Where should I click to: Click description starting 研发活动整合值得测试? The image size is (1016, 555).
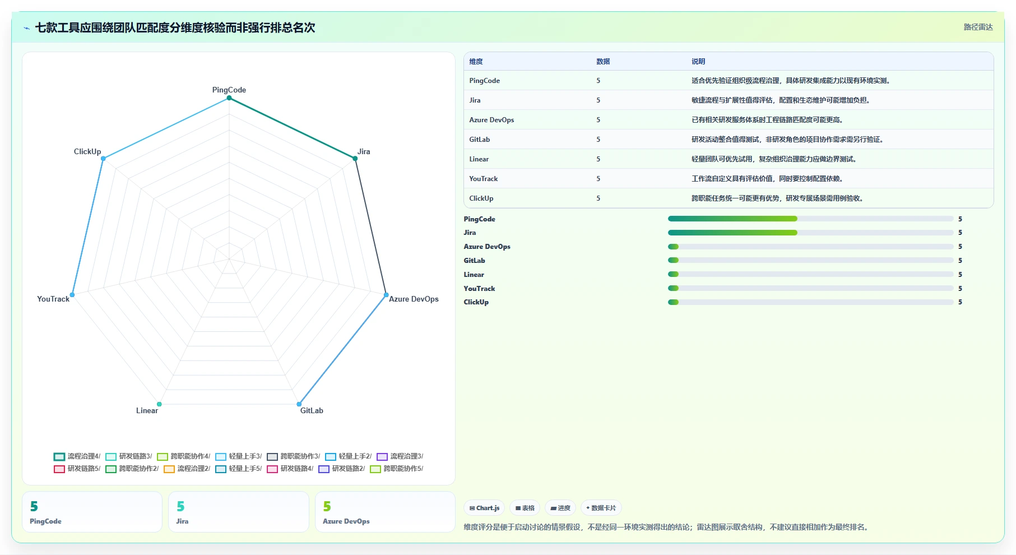click(788, 140)
